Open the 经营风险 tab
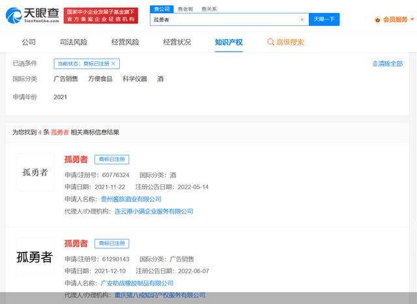 click(125, 42)
